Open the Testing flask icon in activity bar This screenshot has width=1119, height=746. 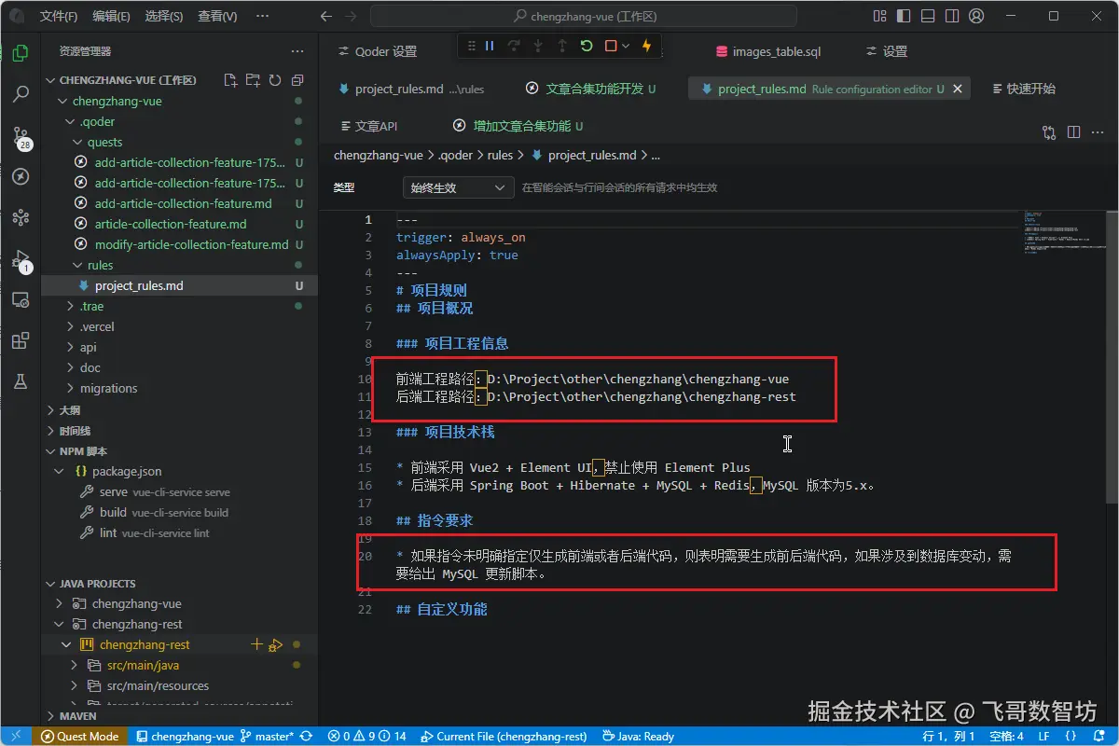click(20, 381)
